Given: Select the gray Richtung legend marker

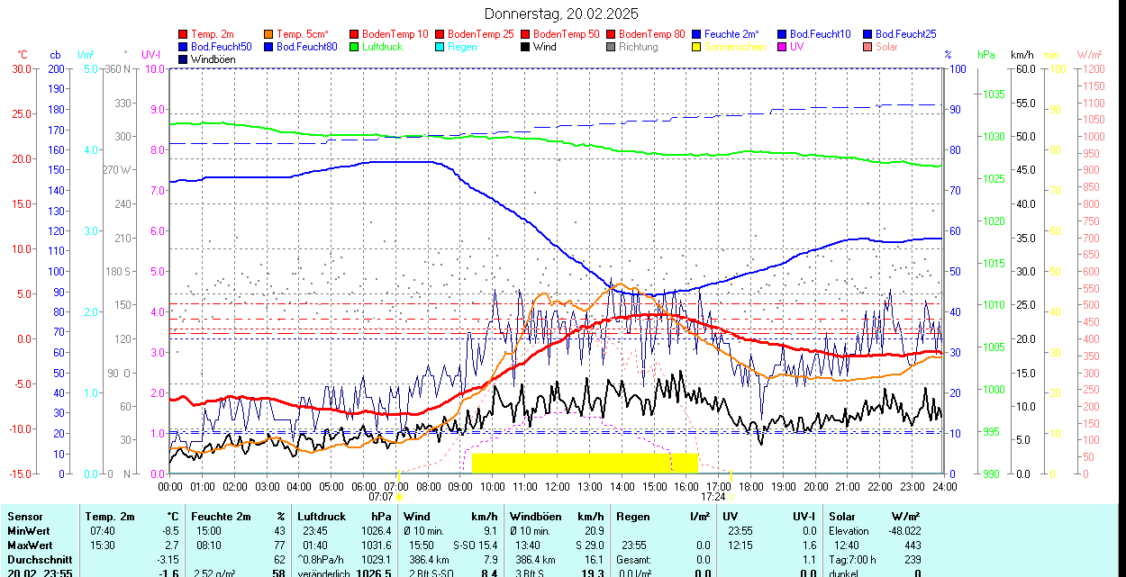Looking at the screenshot, I should [611, 47].
